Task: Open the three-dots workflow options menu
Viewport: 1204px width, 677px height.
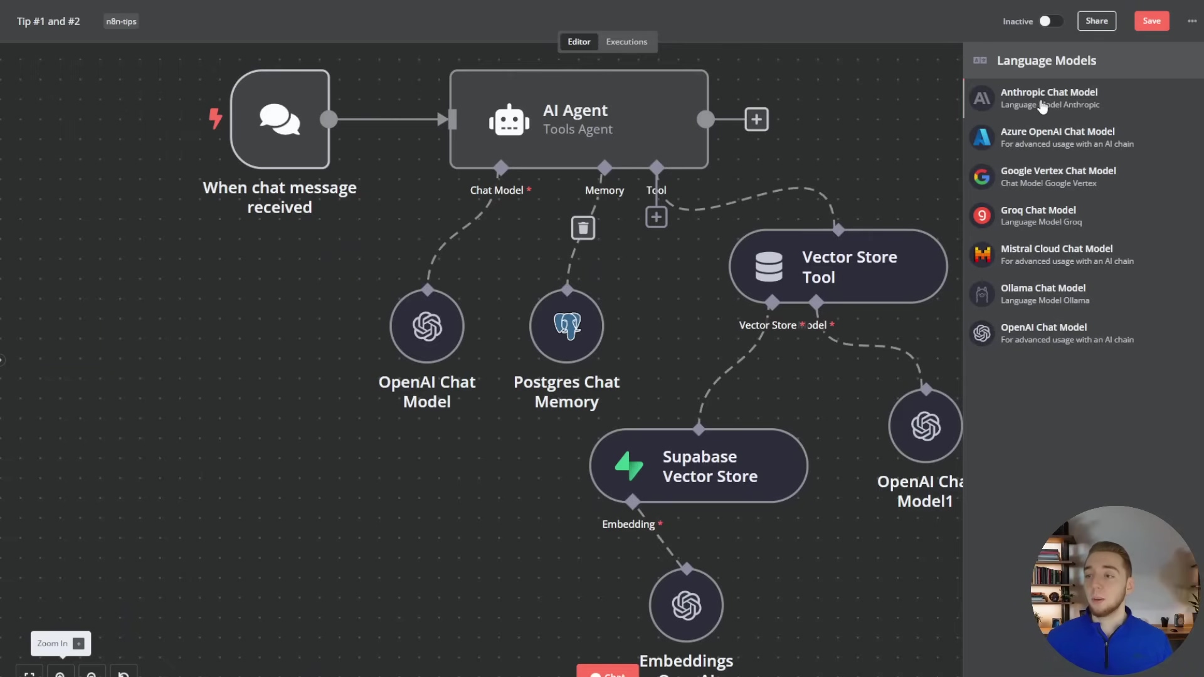Action: (1191, 21)
